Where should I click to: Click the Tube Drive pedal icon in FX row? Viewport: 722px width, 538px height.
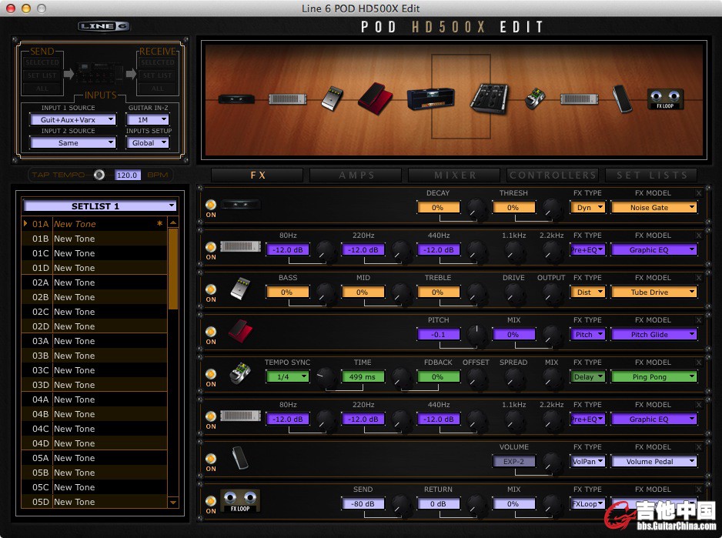(240, 289)
